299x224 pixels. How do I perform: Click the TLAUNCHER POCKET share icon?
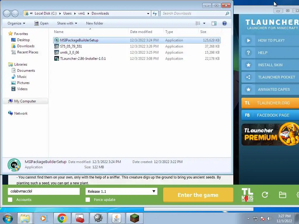pyautogui.click(x=248, y=77)
